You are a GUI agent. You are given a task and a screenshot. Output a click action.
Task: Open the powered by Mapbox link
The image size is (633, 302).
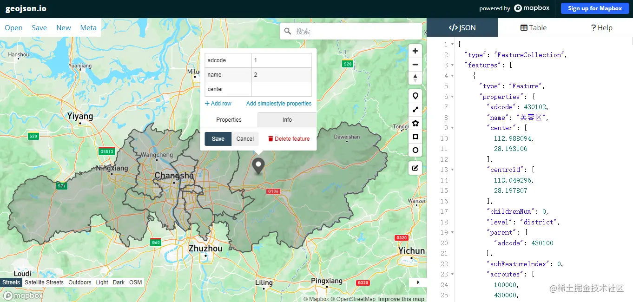pyautogui.click(x=514, y=8)
